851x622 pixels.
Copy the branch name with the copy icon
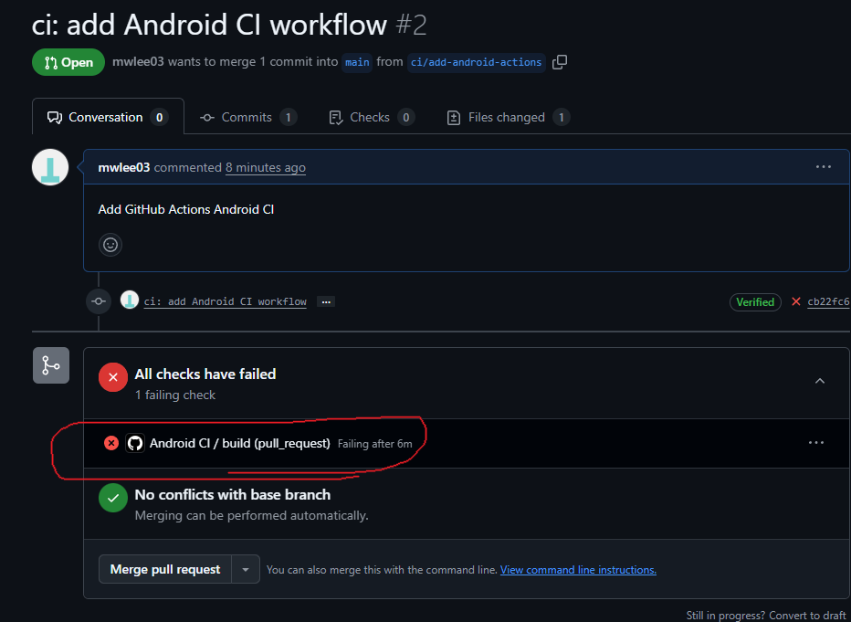(560, 62)
